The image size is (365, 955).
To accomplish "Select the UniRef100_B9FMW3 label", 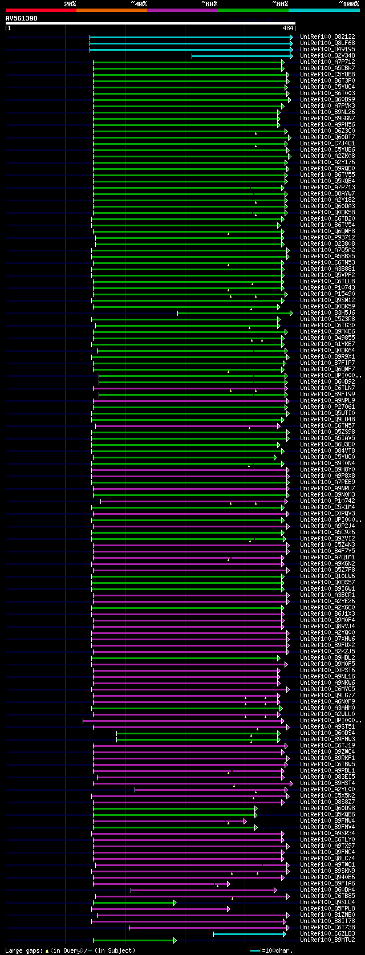I will point(327,739).
